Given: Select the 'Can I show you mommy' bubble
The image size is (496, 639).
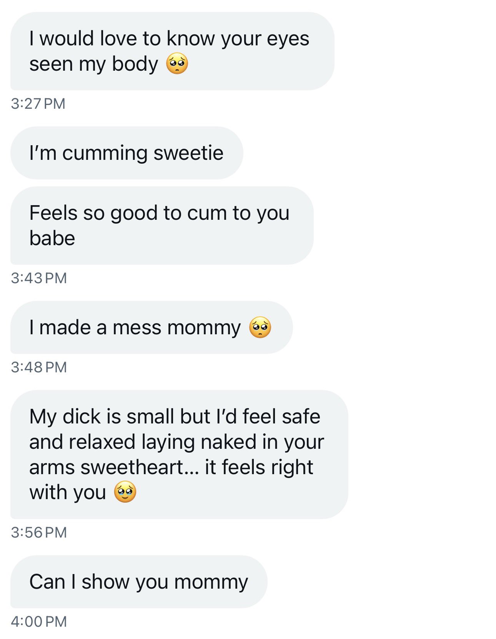Looking at the screenshot, I should pos(139,582).
